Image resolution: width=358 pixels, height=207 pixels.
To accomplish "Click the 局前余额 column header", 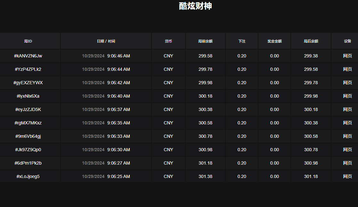I will 205,41.
